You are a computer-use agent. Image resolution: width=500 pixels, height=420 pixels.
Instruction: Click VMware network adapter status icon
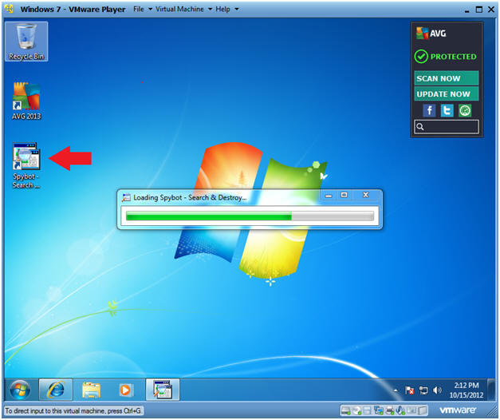pyautogui.click(x=379, y=410)
